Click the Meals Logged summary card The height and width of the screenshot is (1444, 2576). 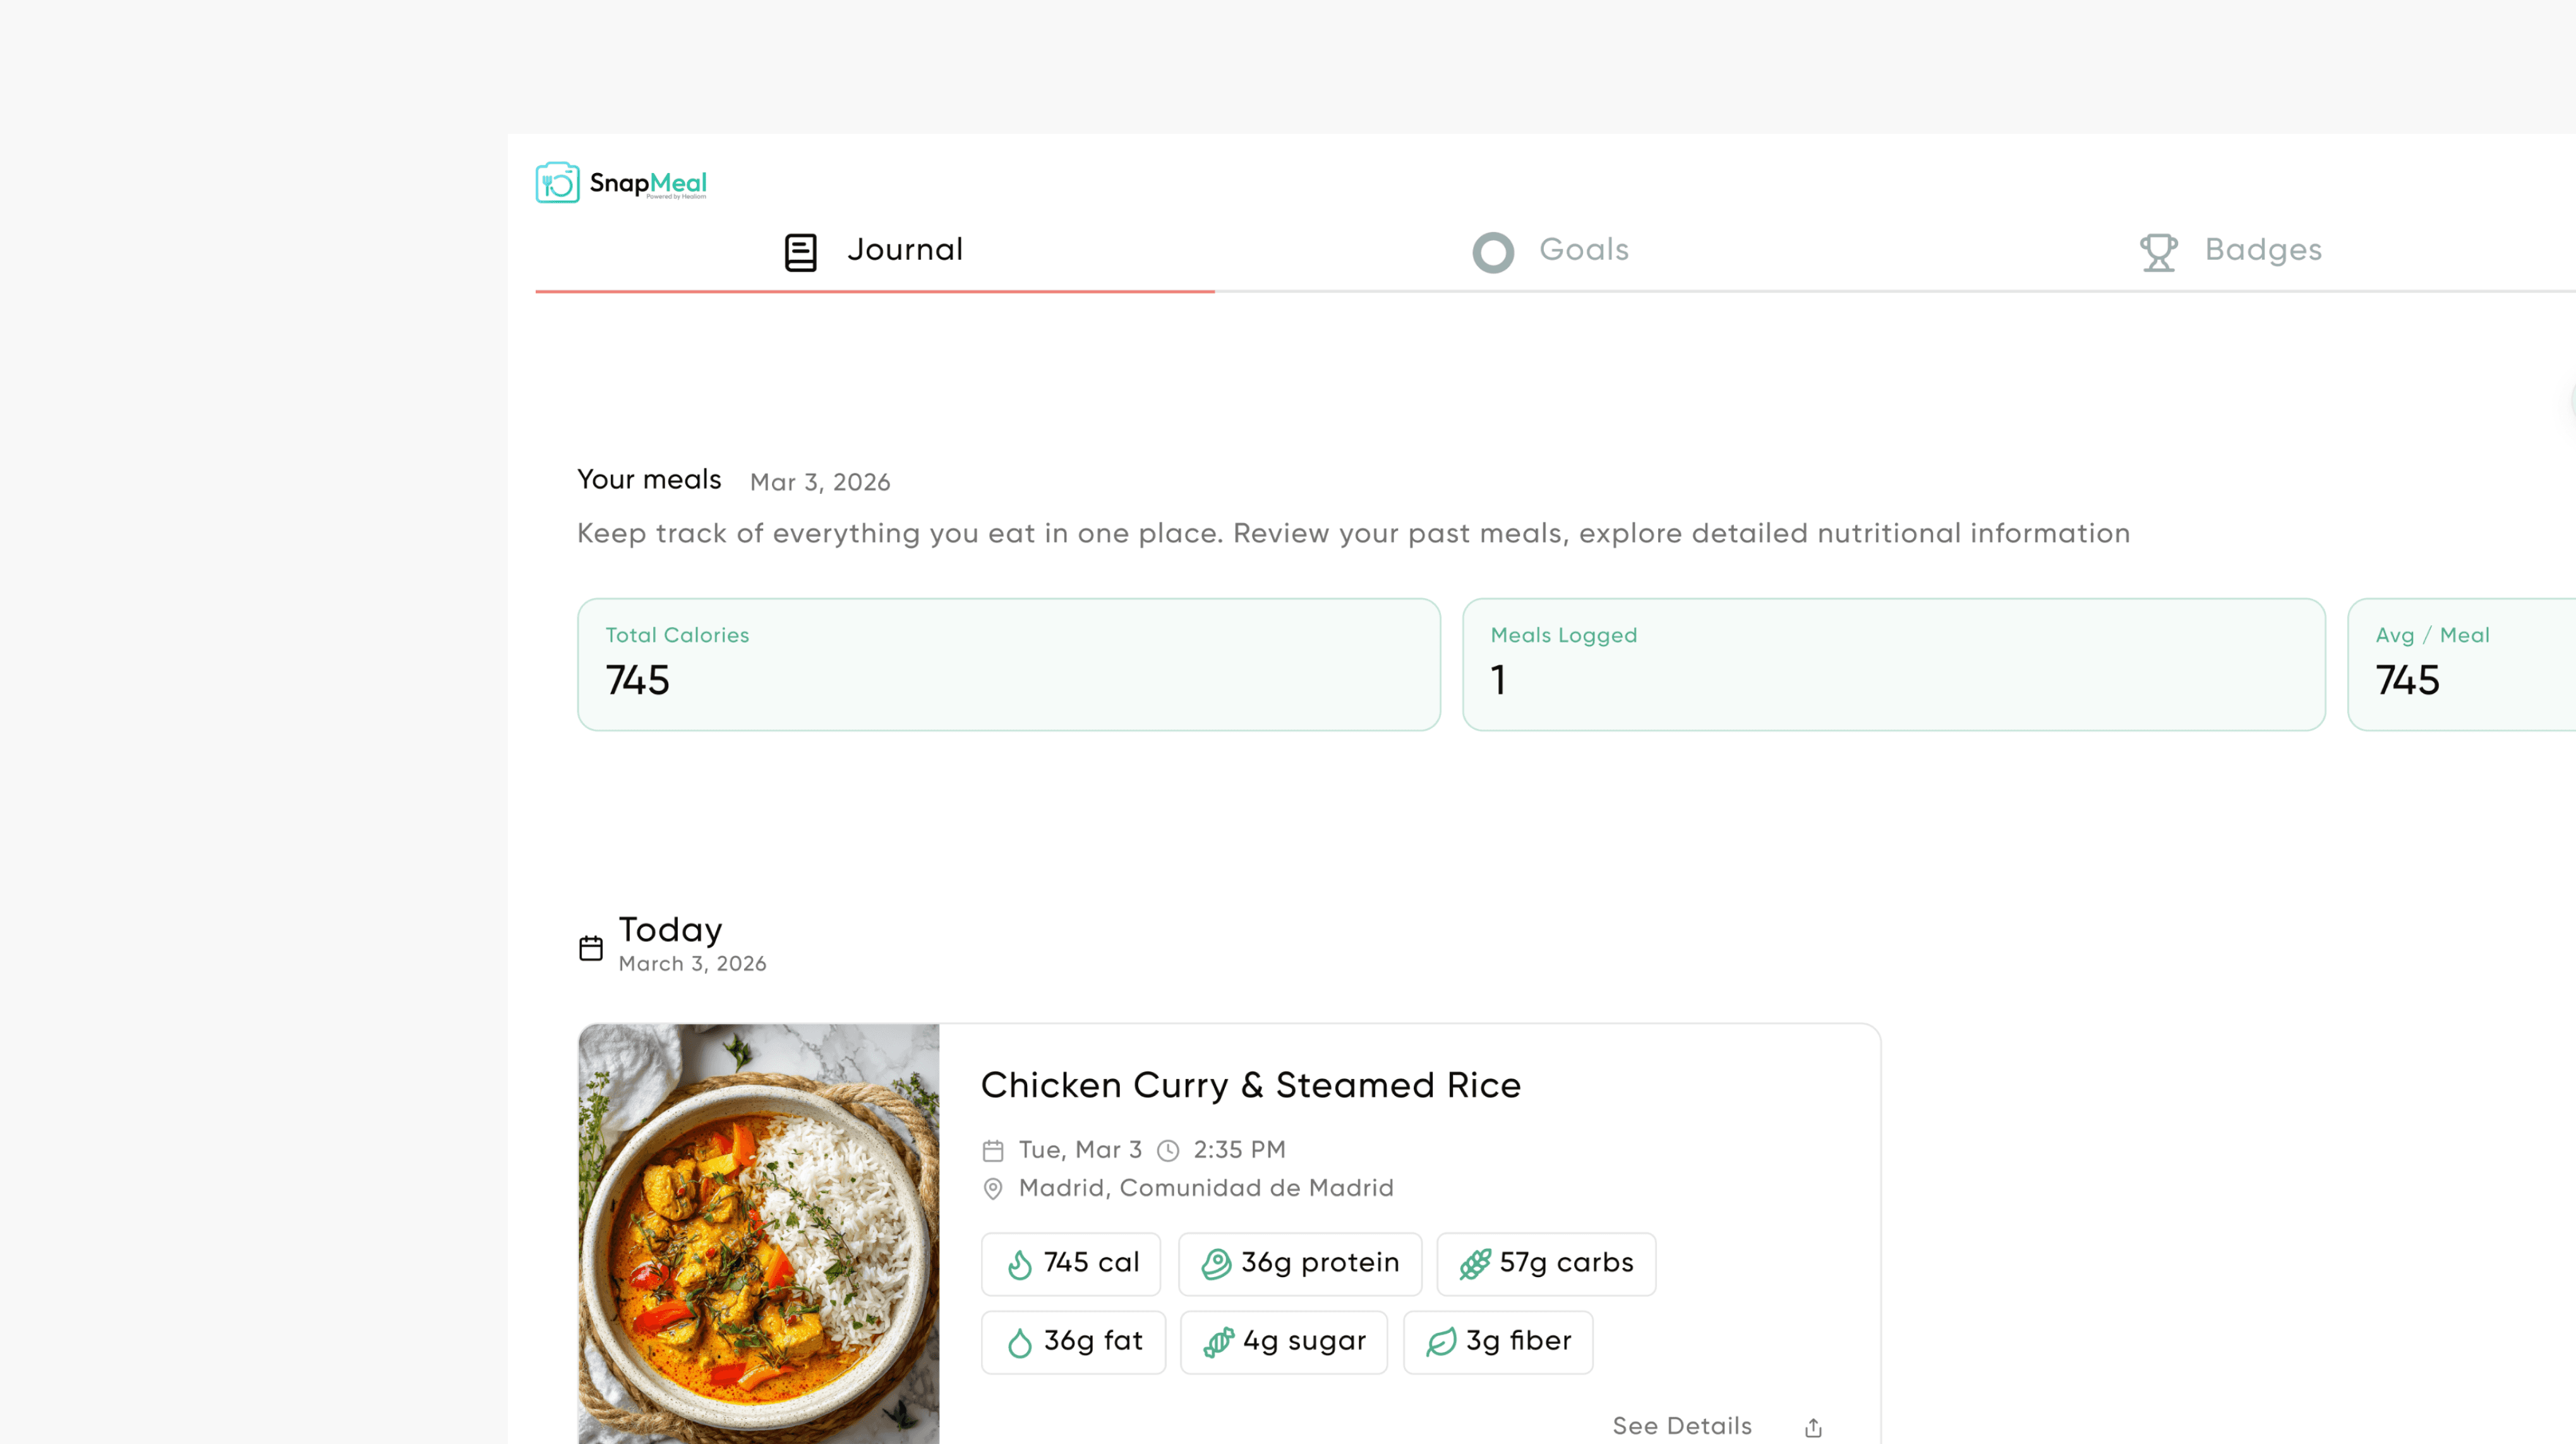[1893, 665]
